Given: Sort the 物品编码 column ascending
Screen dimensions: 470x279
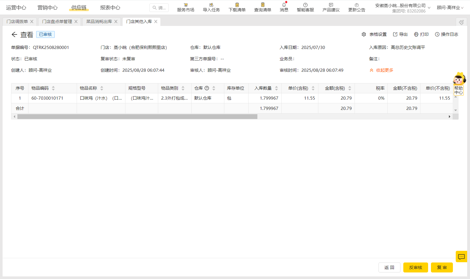Looking at the screenshot, I should [x=53, y=87].
